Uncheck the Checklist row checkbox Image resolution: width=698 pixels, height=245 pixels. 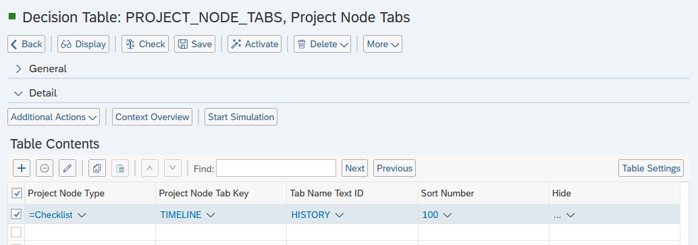pyautogui.click(x=16, y=214)
